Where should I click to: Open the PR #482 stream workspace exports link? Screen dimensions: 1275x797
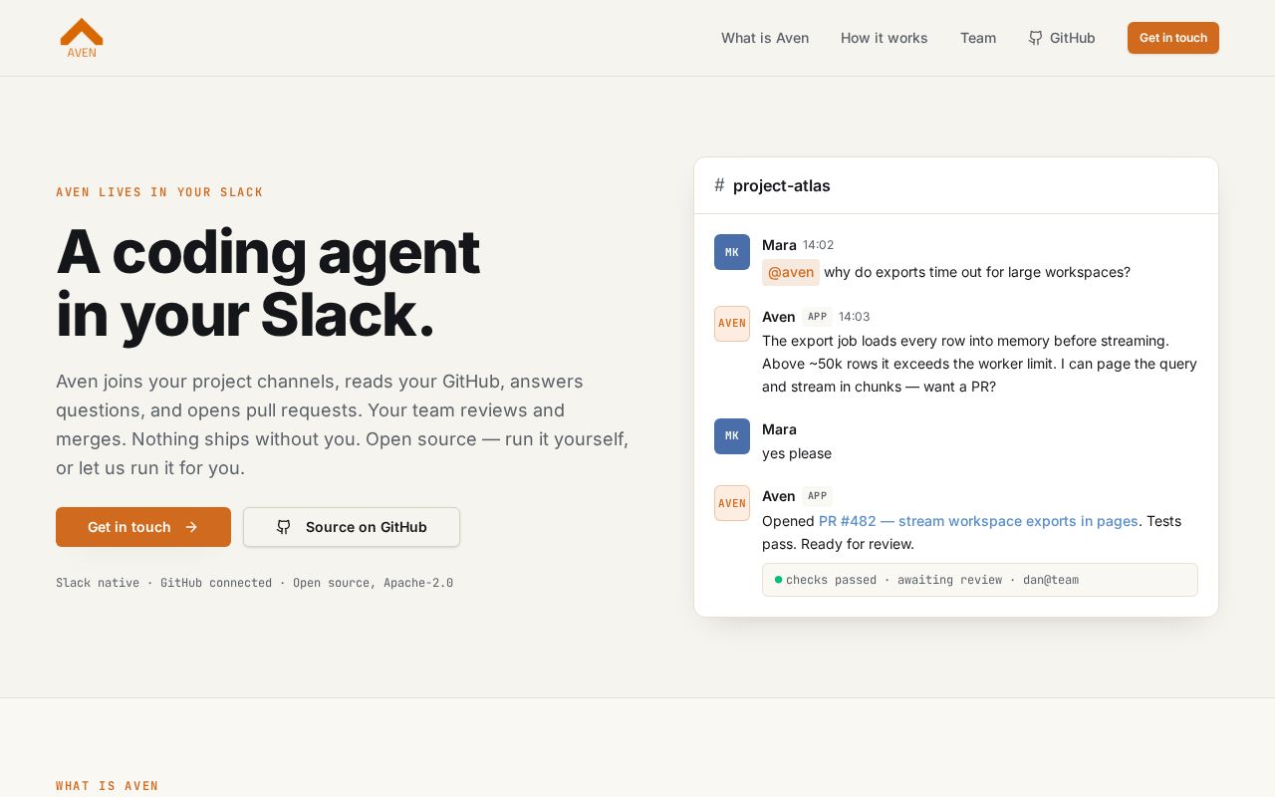point(978,521)
